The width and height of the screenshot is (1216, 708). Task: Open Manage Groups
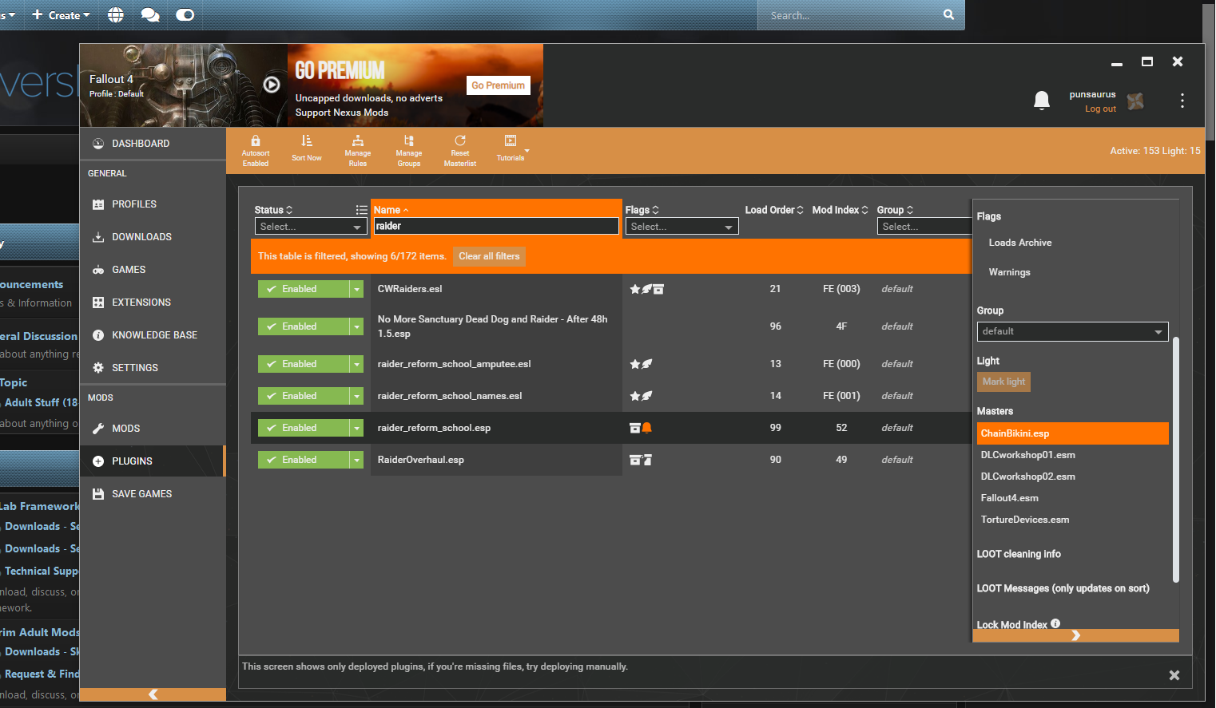coord(409,151)
